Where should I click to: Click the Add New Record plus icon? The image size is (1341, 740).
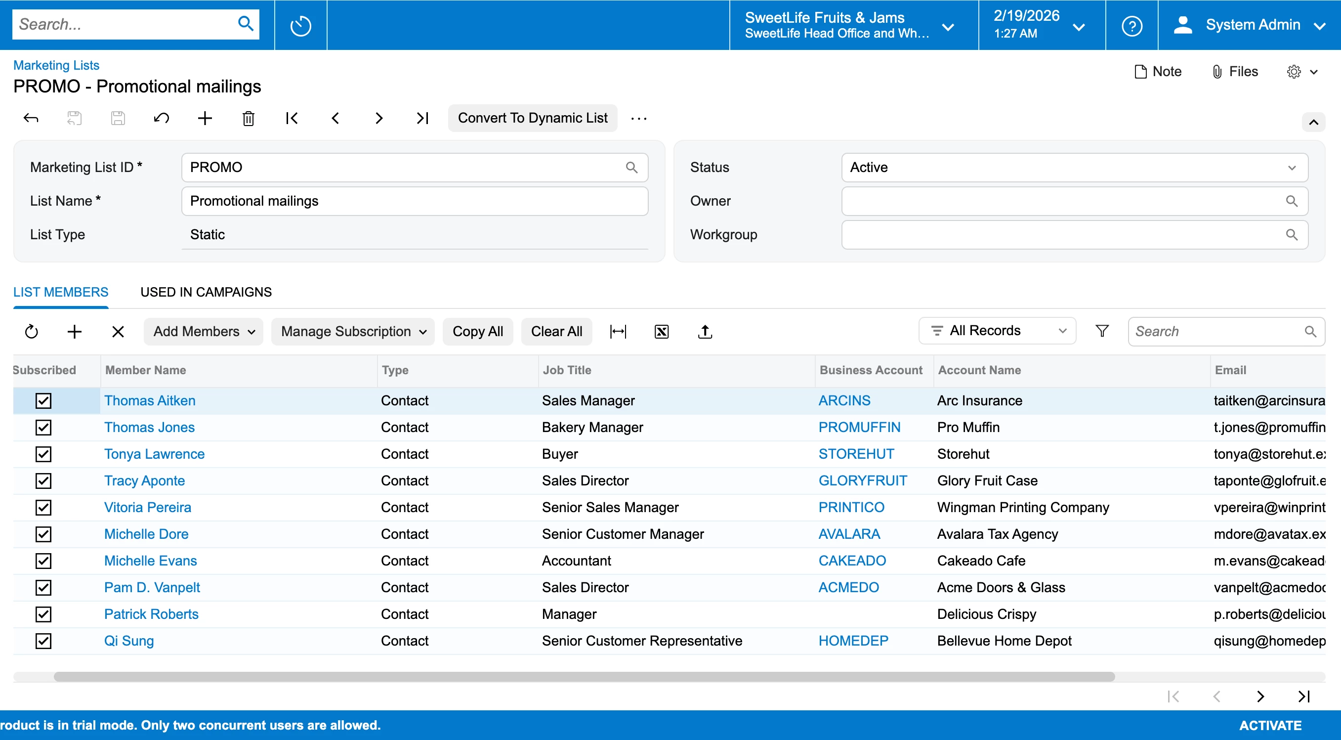[x=205, y=118]
